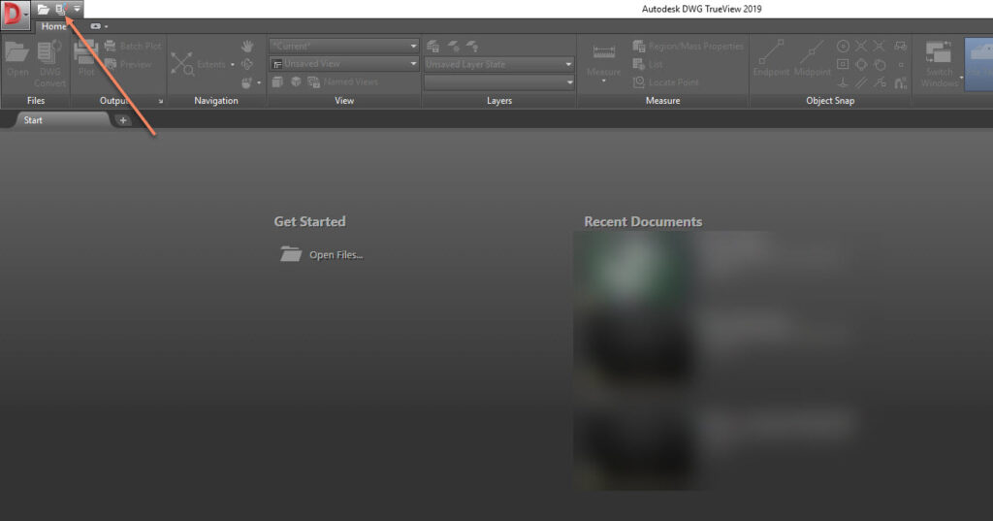Open the DWG TrueView application menu logo
993x521 pixels.
point(14,16)
